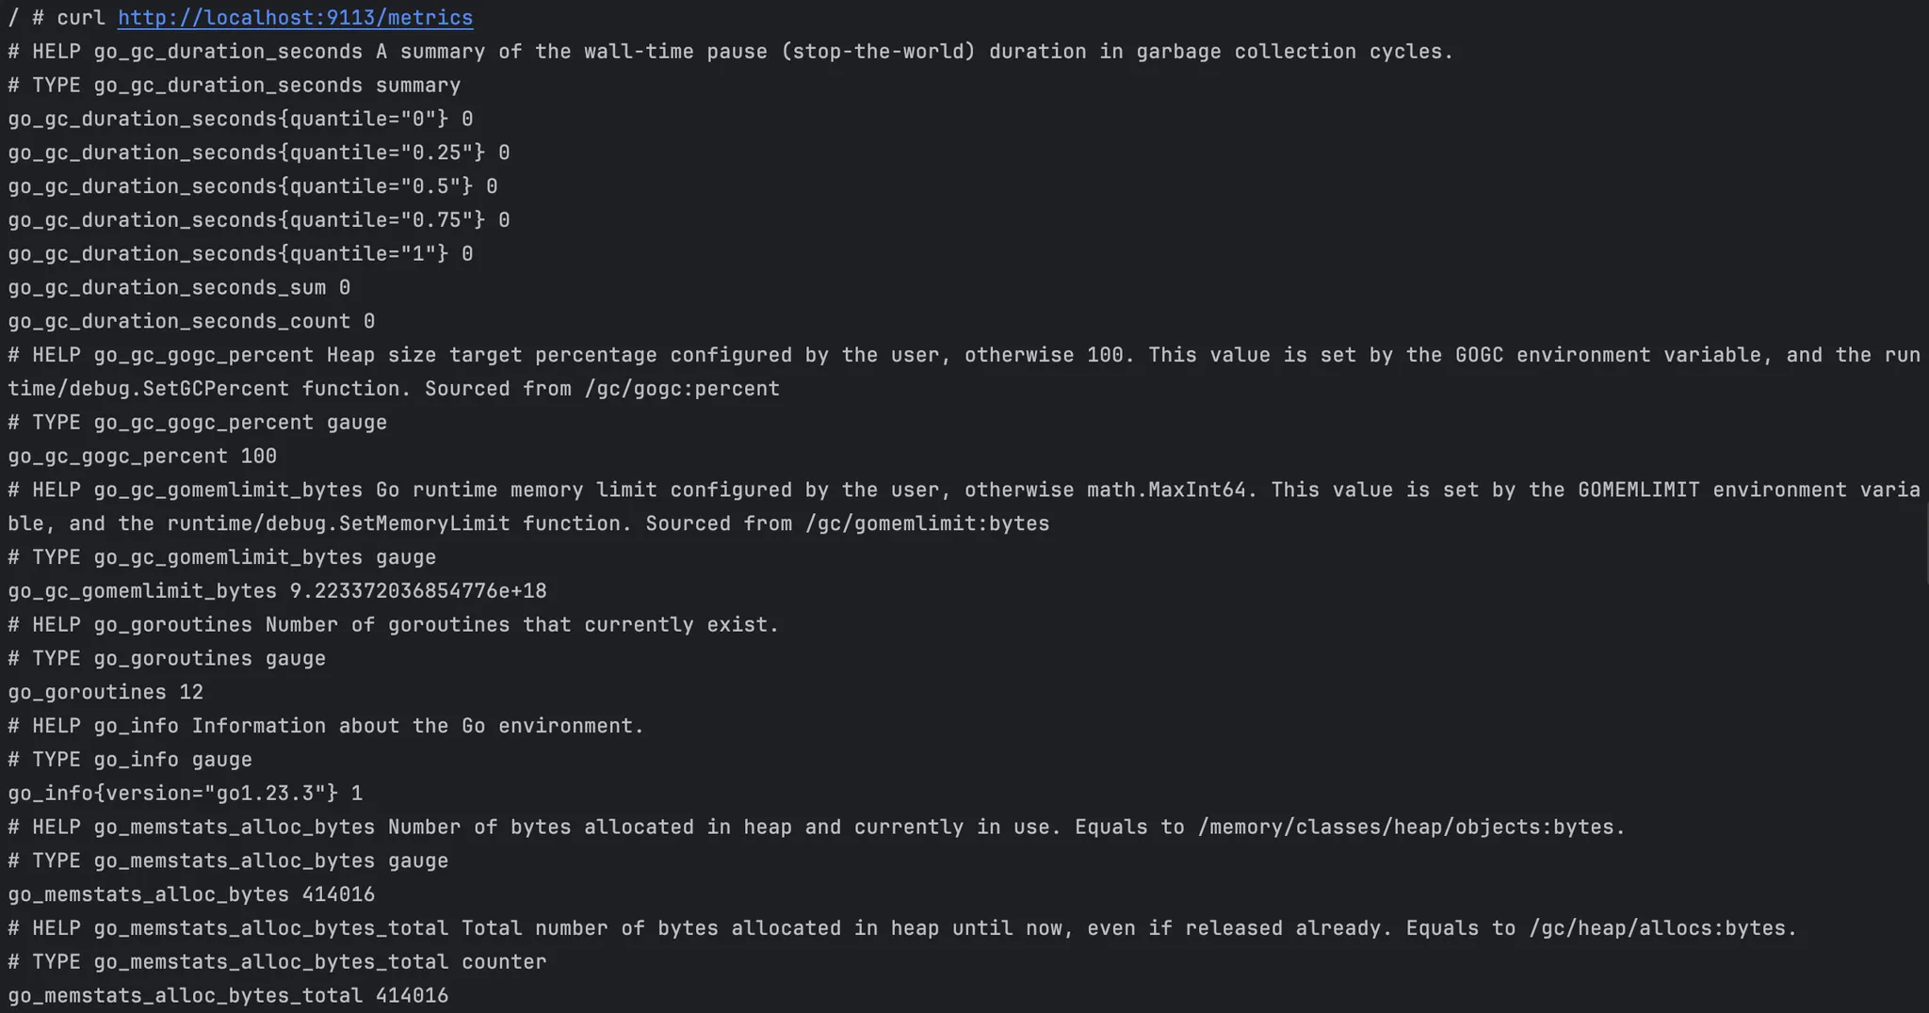The height and width of the screenshot is (1013, 1929).
Task: Click the "TYPE go_gc_gomemlimit_bytes gauge" line
Action: [222, 557]
